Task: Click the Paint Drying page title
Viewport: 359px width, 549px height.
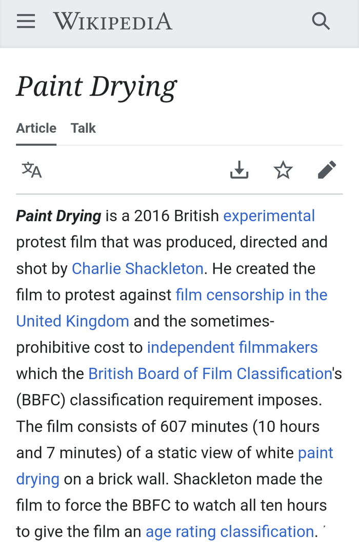Action: (96, 86)
